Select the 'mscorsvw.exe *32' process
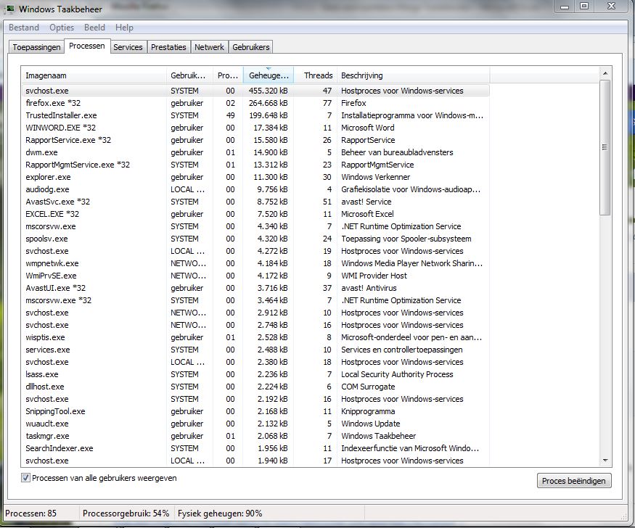 point(255,300)
